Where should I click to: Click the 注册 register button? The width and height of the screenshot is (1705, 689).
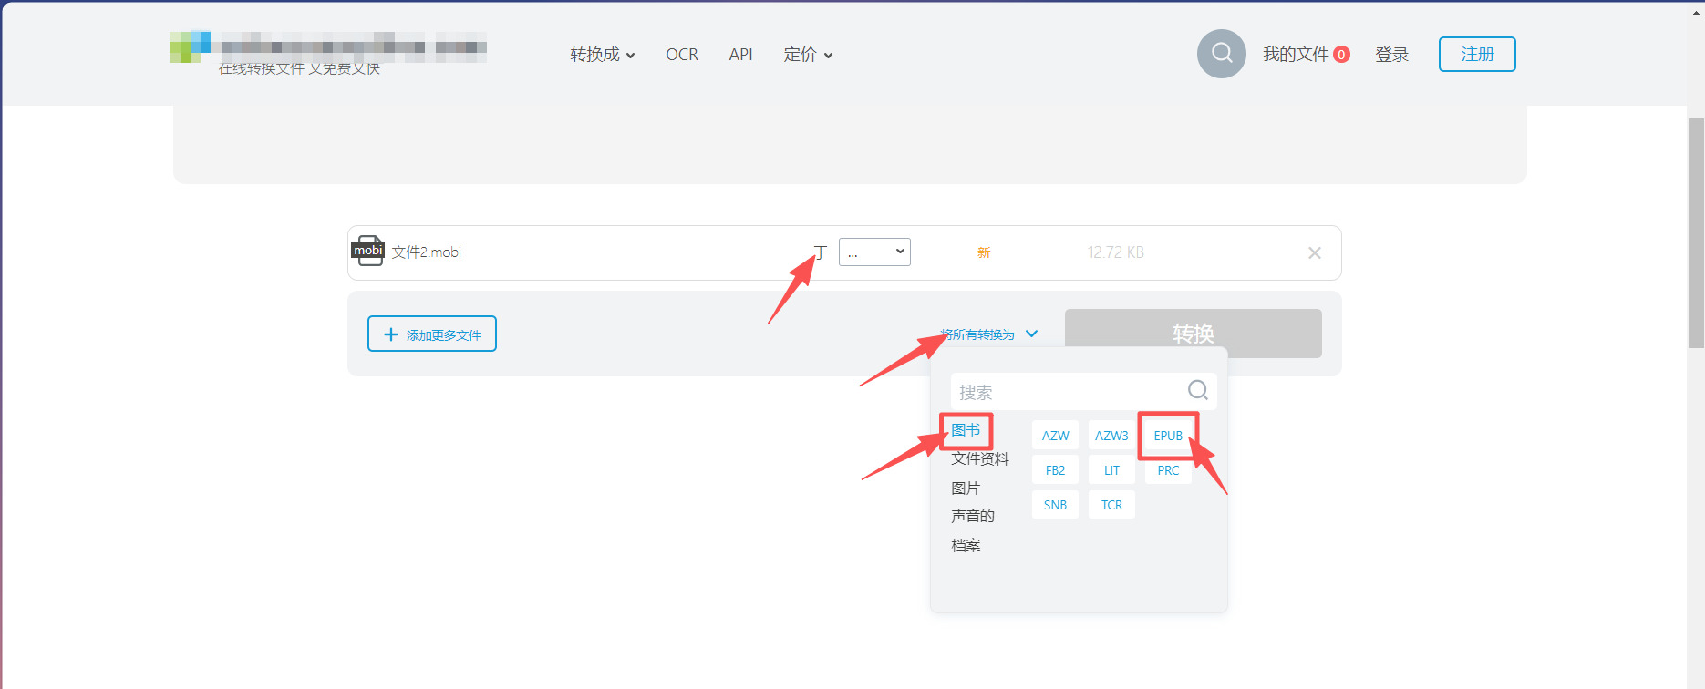1477,54
